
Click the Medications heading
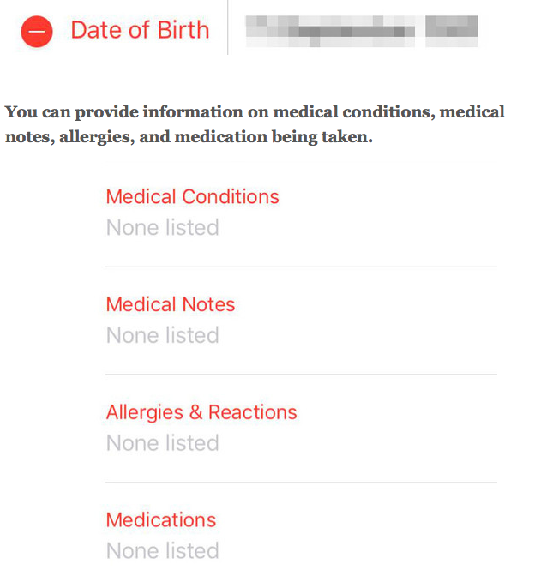pyautogui.click(x=161, y=519)
